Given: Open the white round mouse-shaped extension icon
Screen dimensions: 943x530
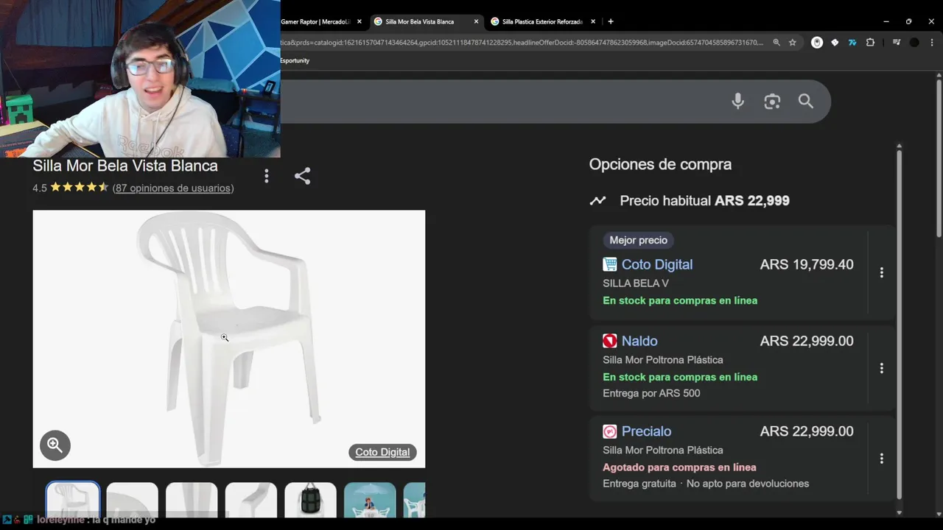Looking at the screenshot, I should (817, 43).
